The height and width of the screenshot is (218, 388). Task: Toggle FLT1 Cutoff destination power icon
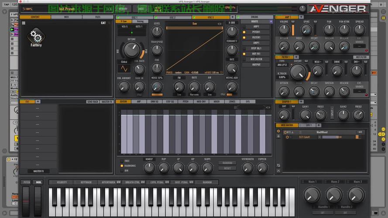[287, 137]
